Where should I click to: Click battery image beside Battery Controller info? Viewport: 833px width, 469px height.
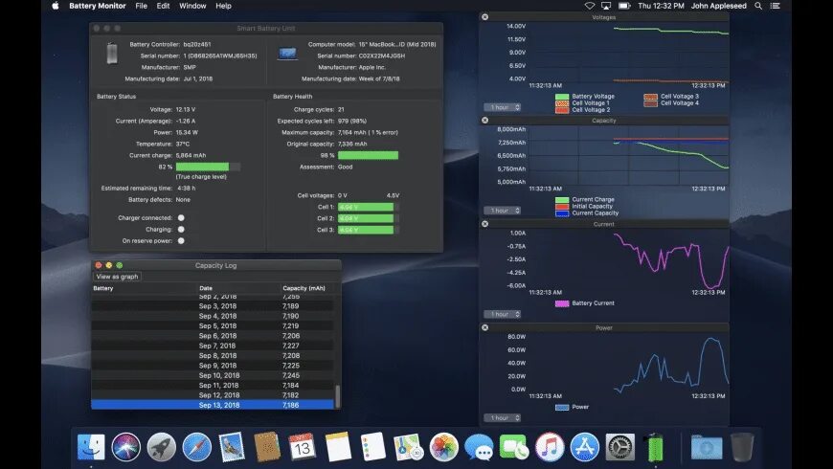coord(112,53)
